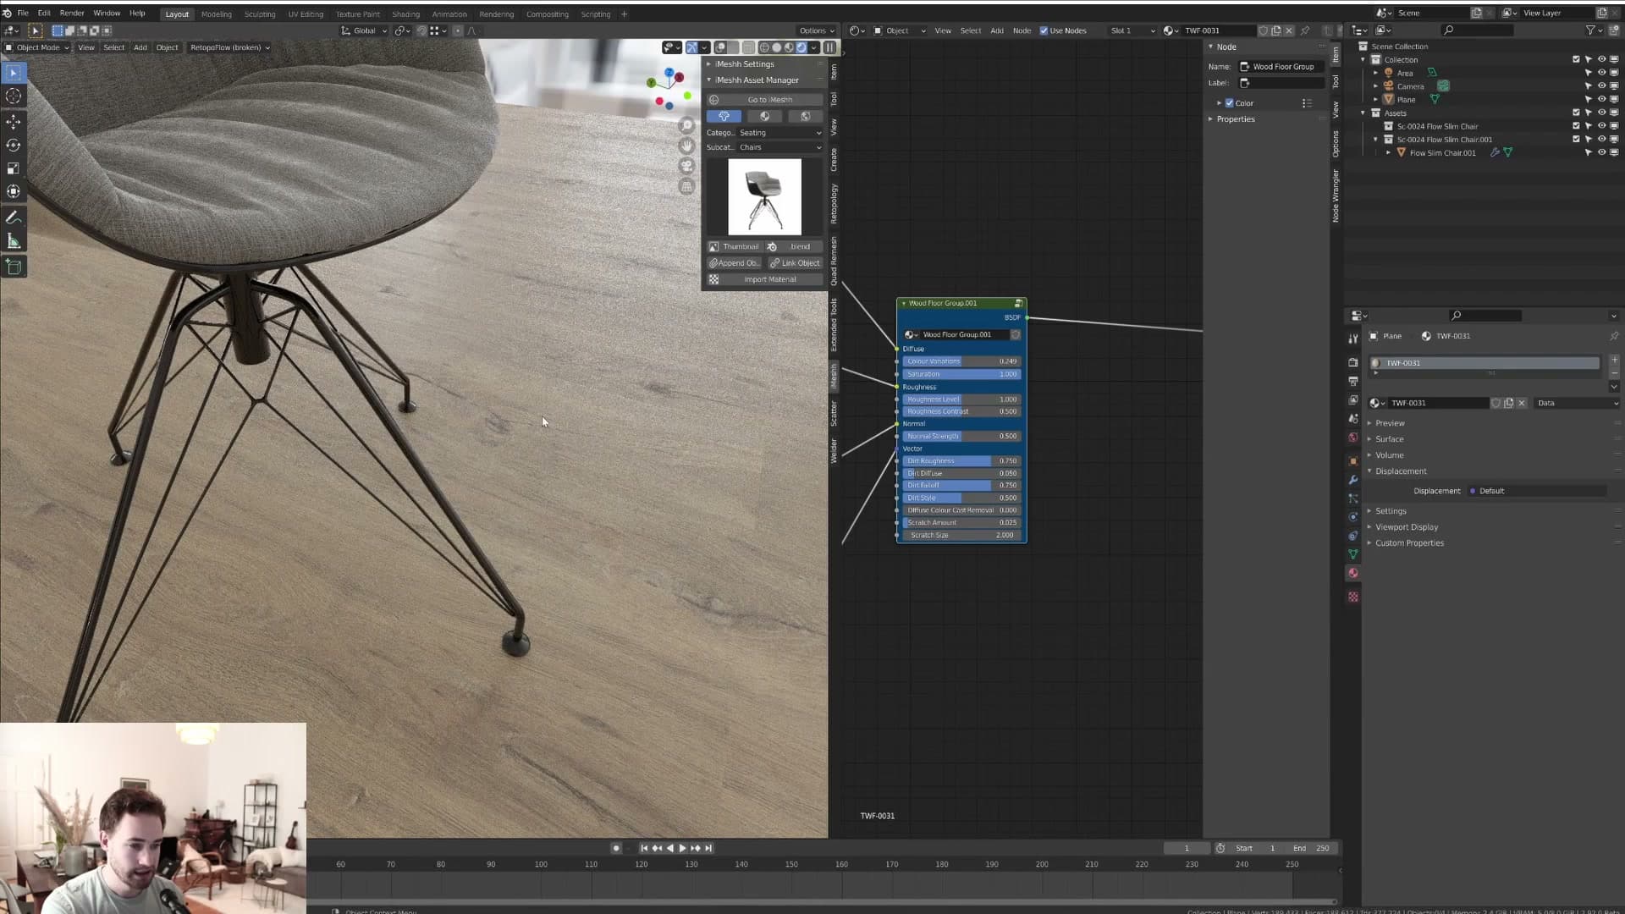The image size is (1625, 914).
Task: Open the Slot 1 dropdown
Action: (x=1132, y=30)
